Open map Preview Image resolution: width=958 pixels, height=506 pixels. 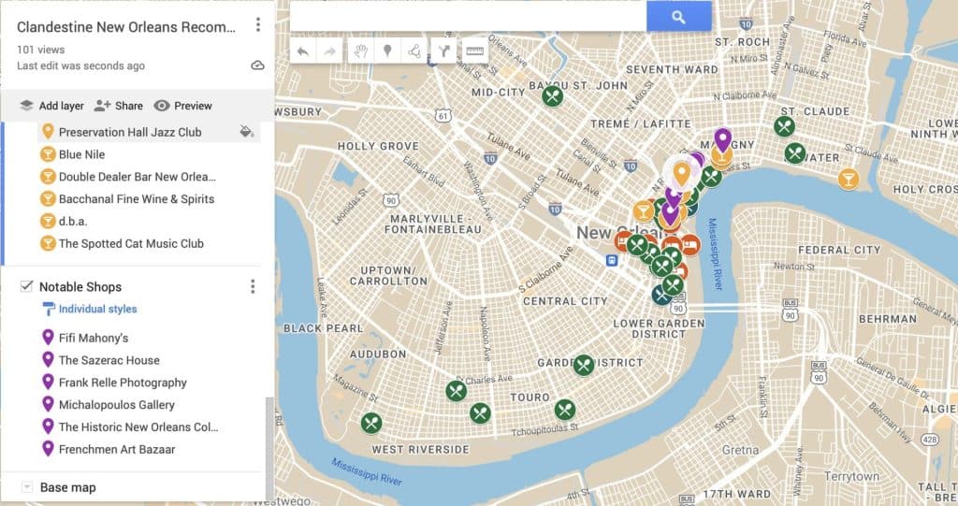(x=182, y=106)
